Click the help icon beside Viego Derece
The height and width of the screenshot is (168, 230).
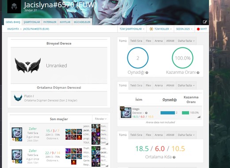point(146,113)
